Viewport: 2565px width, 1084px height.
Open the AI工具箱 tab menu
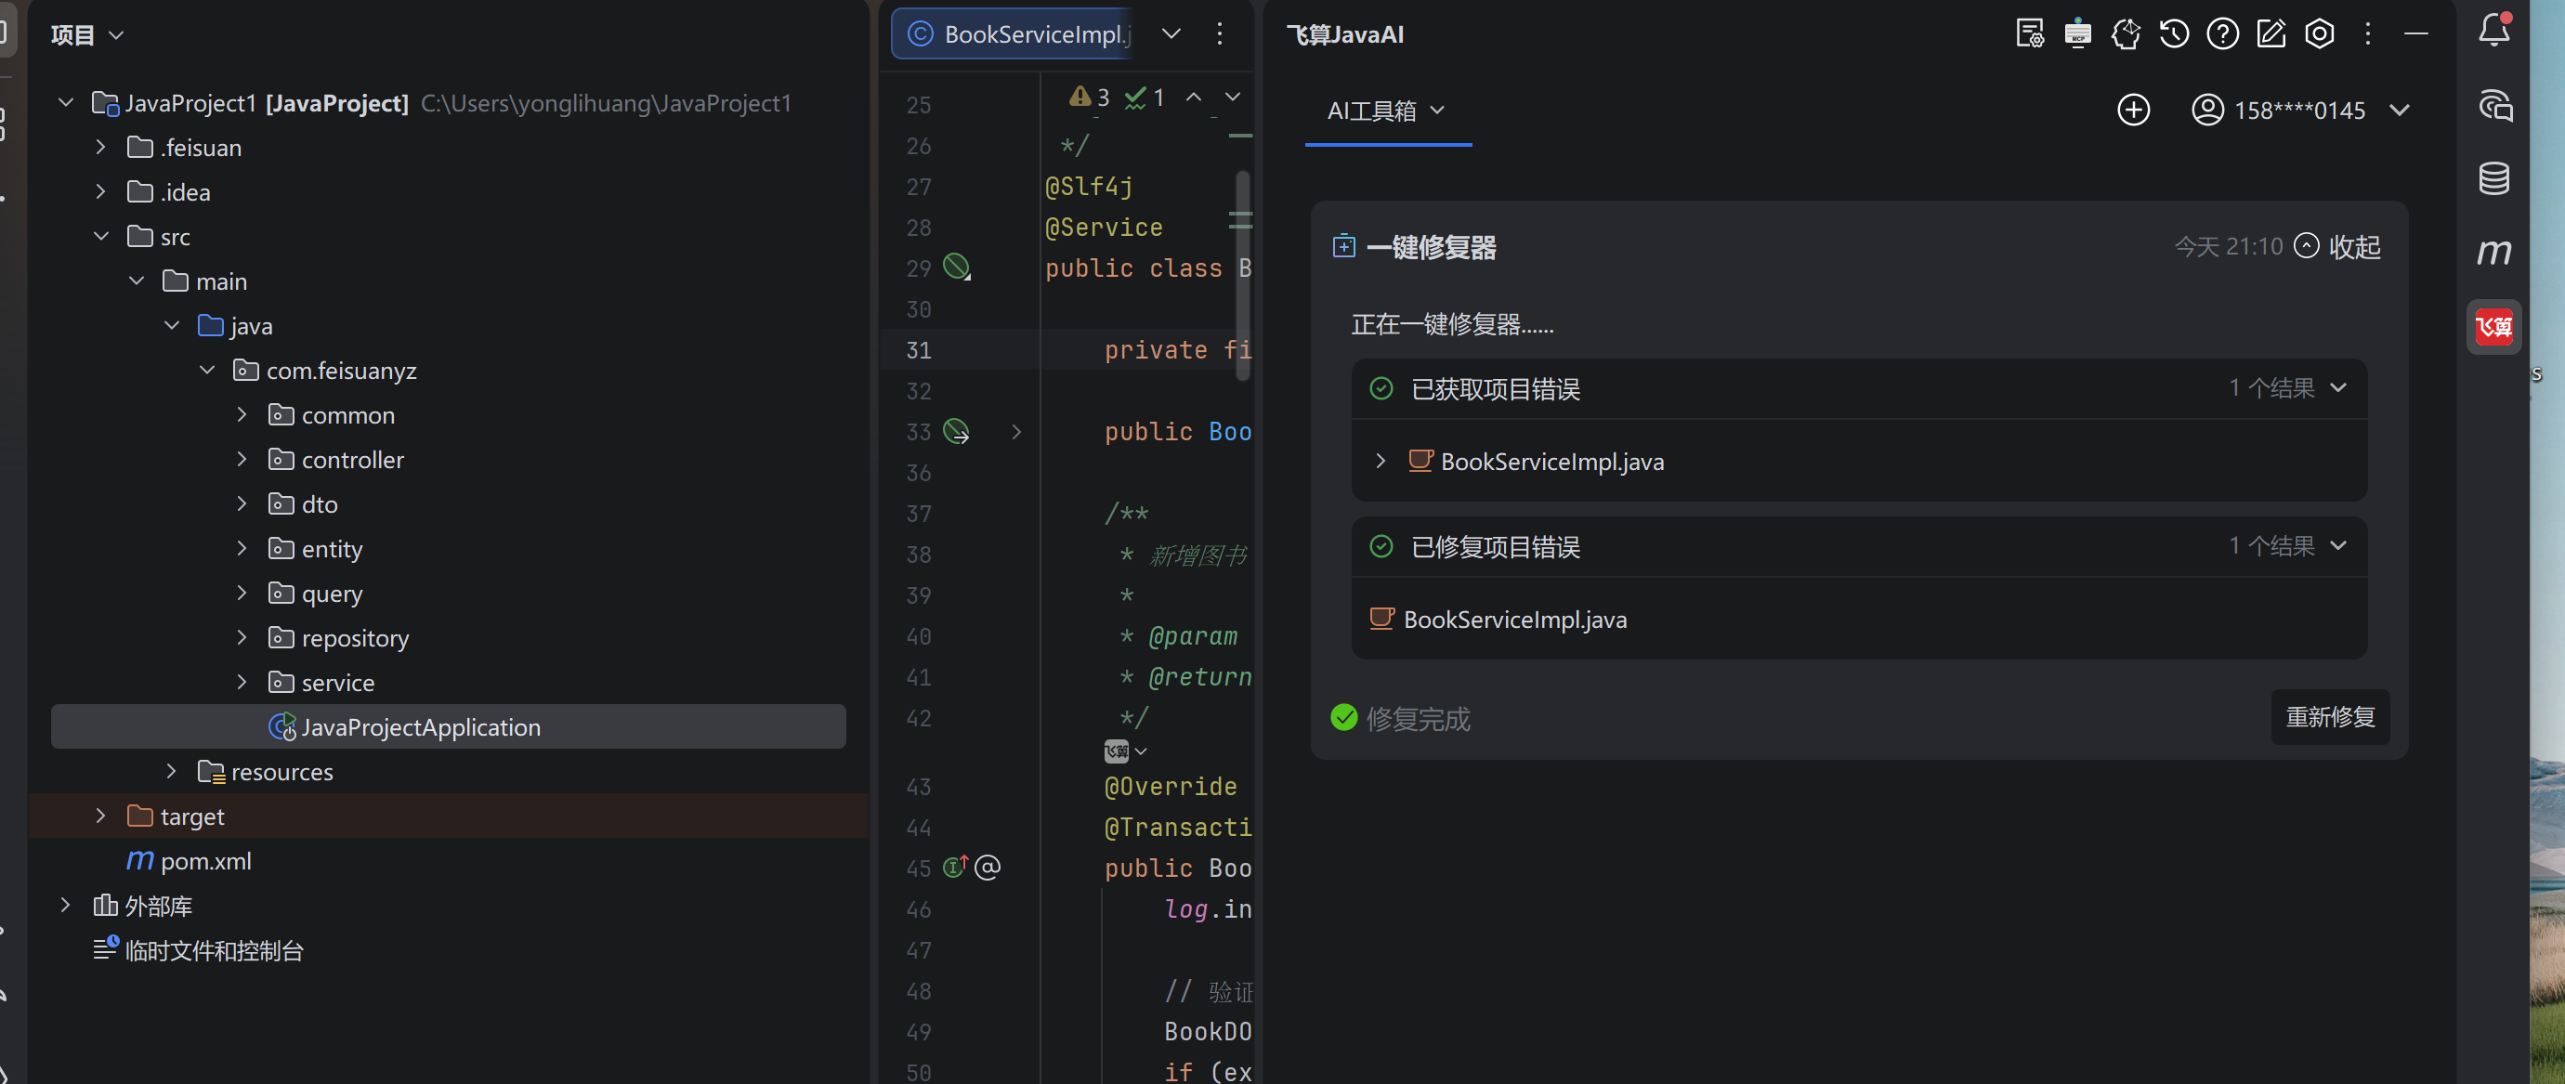(1386, 111)
